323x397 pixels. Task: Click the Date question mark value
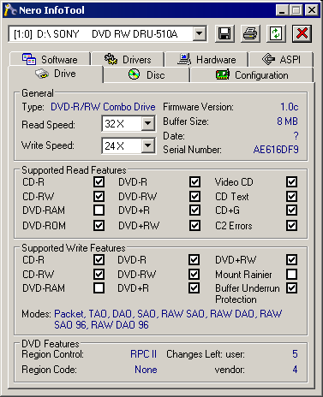(296, 136)
